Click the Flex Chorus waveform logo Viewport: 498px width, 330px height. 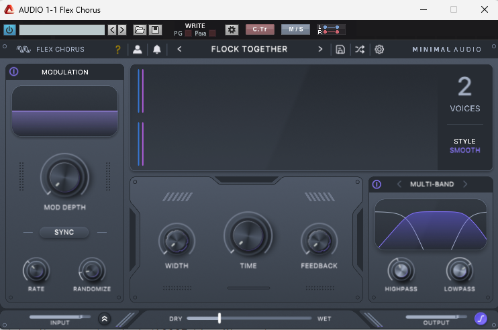coord(23,49)
